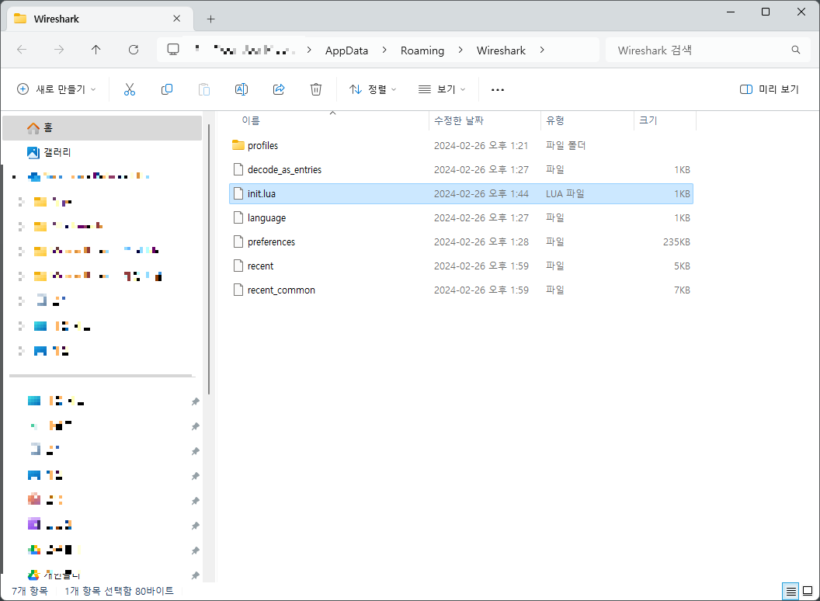820x601 pixels.
Task: Click Wireshark in the address path
Action: [x=501, y=50]
